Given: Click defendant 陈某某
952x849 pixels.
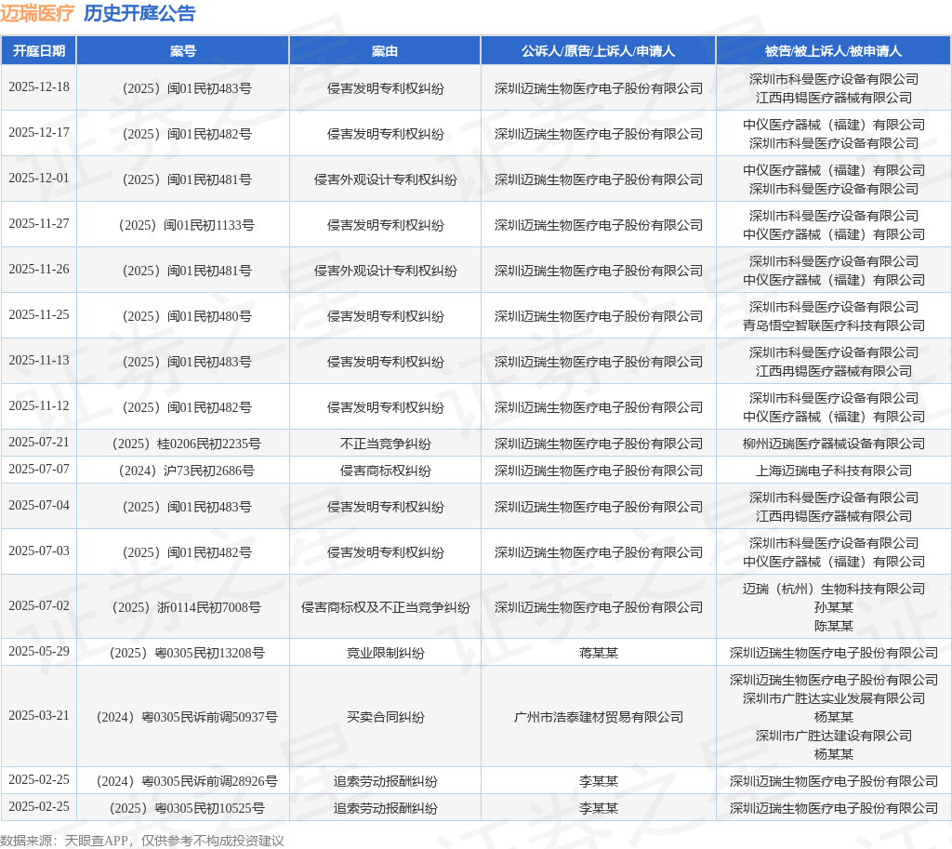Looking at the screenshot, I should 834,626.
